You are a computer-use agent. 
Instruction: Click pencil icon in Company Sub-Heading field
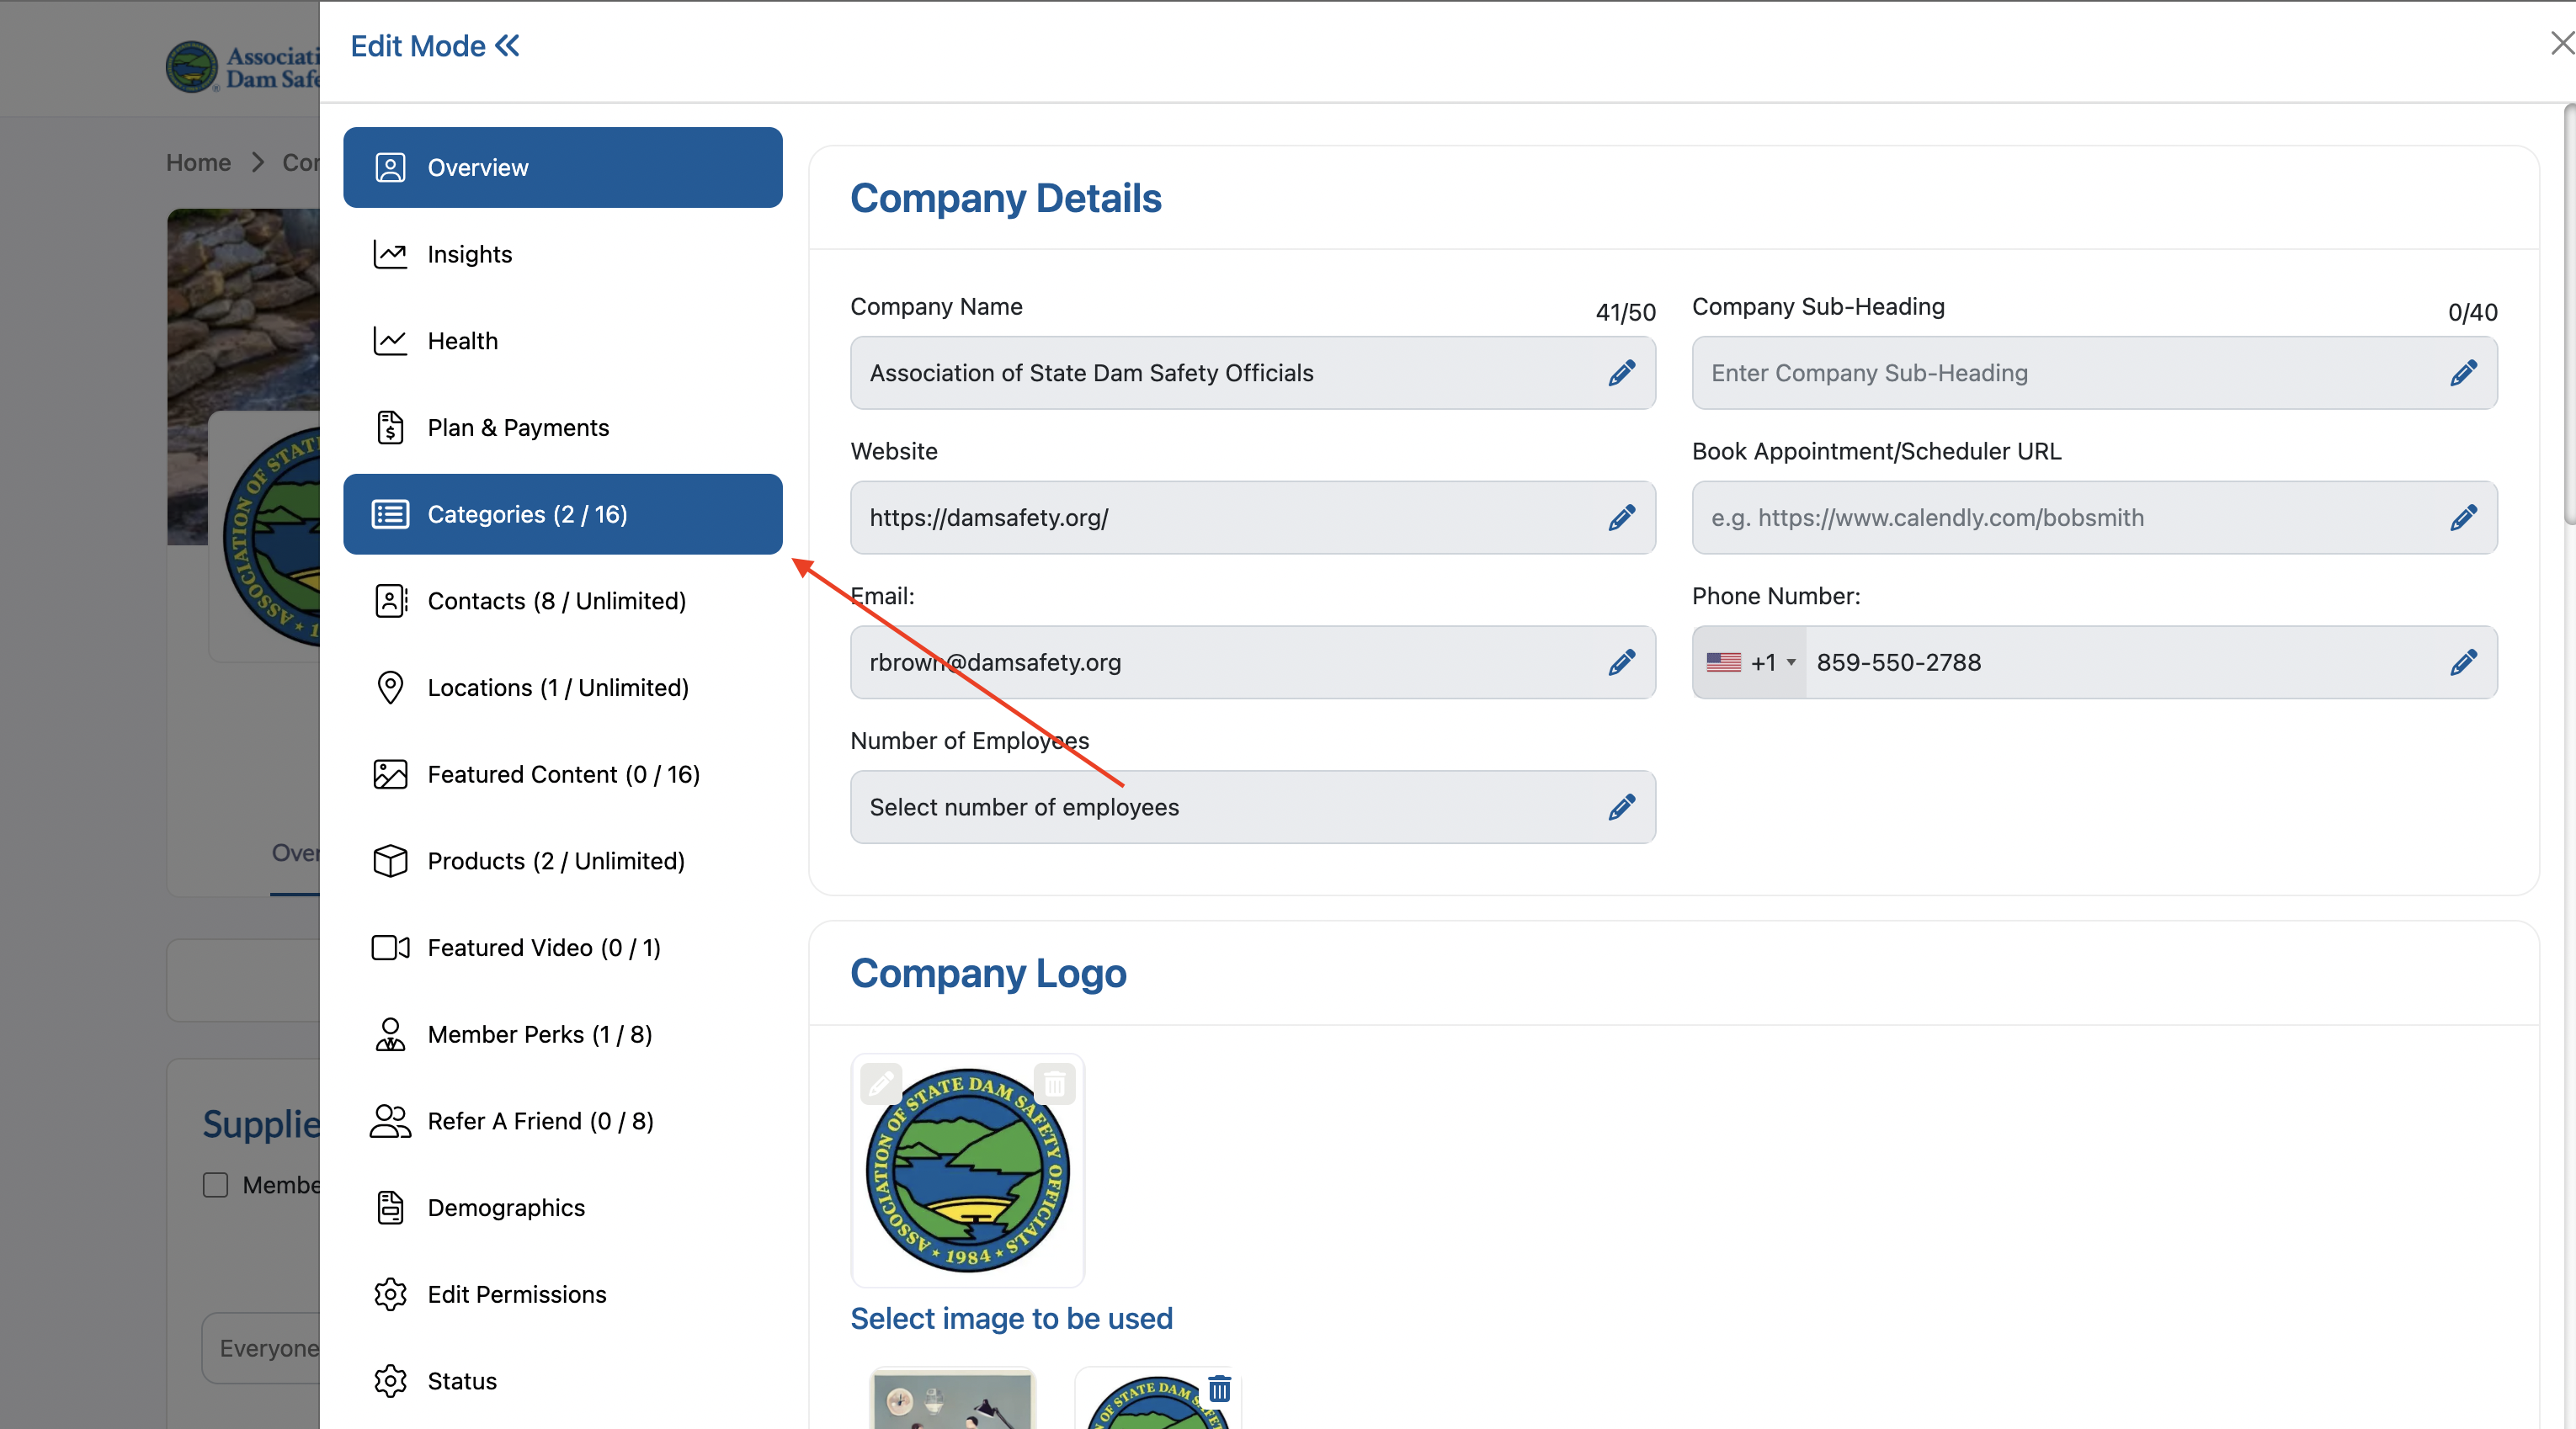2463,373
